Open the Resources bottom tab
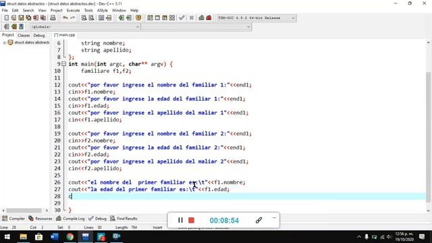The height and width of the screenshot is (243, 432). click(40, 219)
